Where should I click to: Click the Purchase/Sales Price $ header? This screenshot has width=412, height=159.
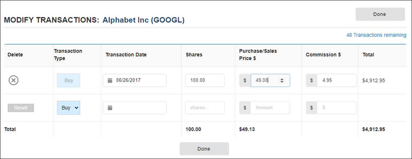(258, 55)
